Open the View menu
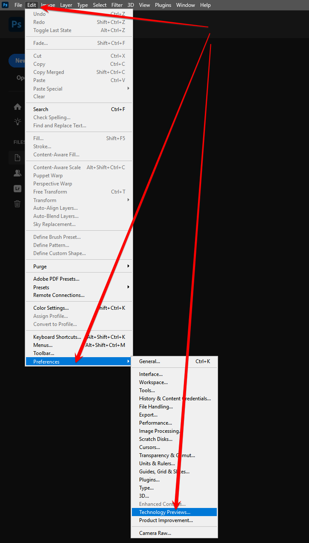Screen dimensions: 309x543 coord(145,5)
